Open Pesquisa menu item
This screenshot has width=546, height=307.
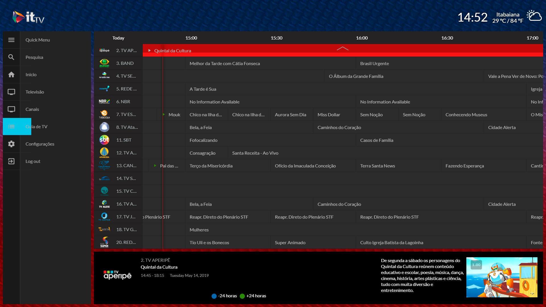click(34, 57)
